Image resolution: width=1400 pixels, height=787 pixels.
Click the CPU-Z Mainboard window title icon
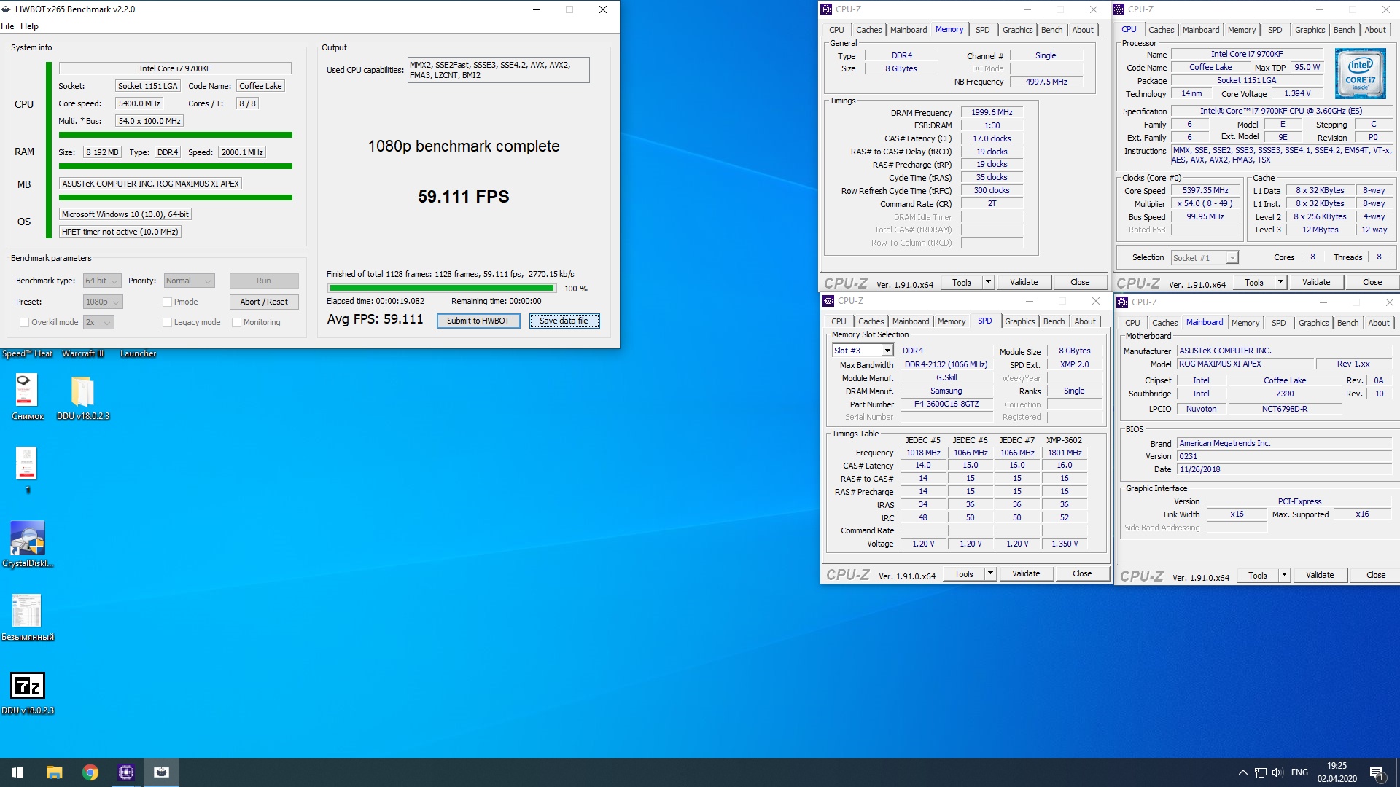[x=1122, y=302]
